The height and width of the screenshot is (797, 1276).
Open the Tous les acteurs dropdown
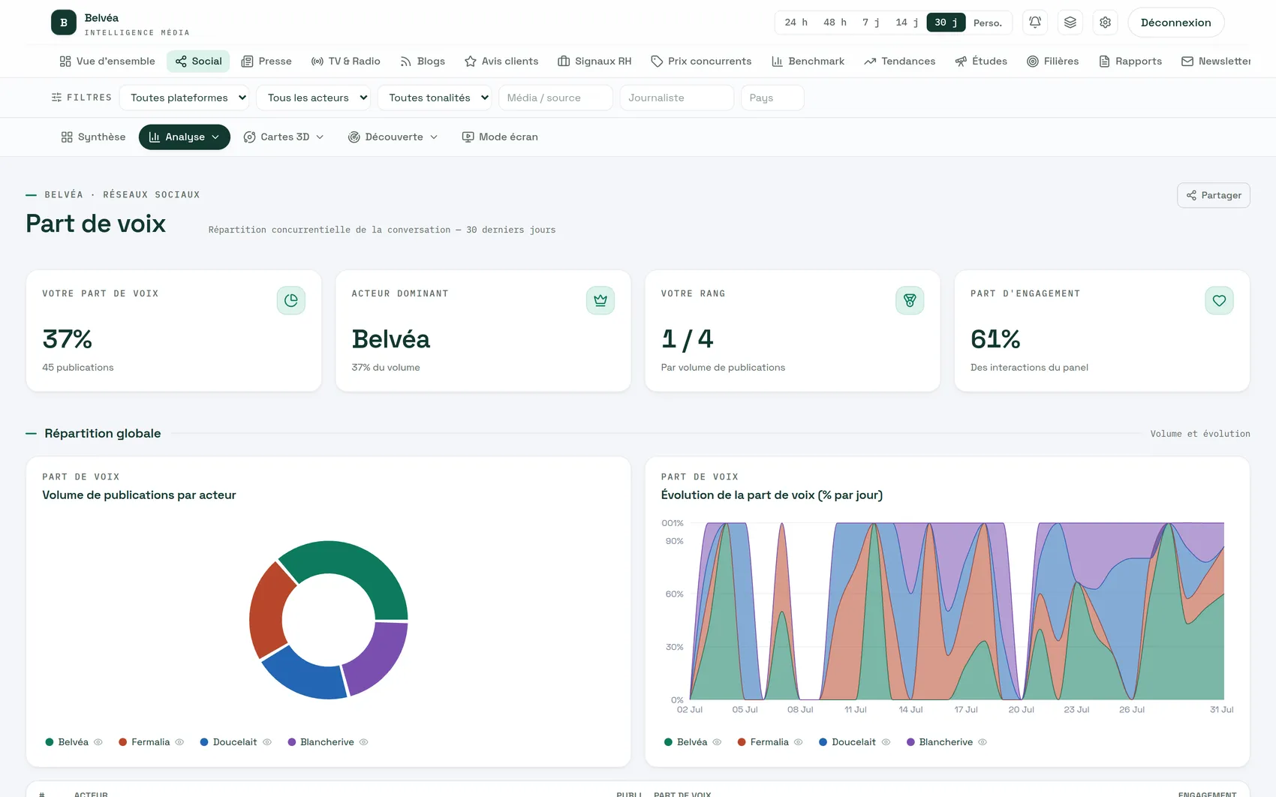[x=314, y=98]
